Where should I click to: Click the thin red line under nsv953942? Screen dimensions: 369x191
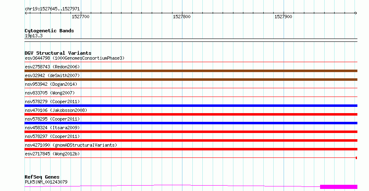point(191,88)
